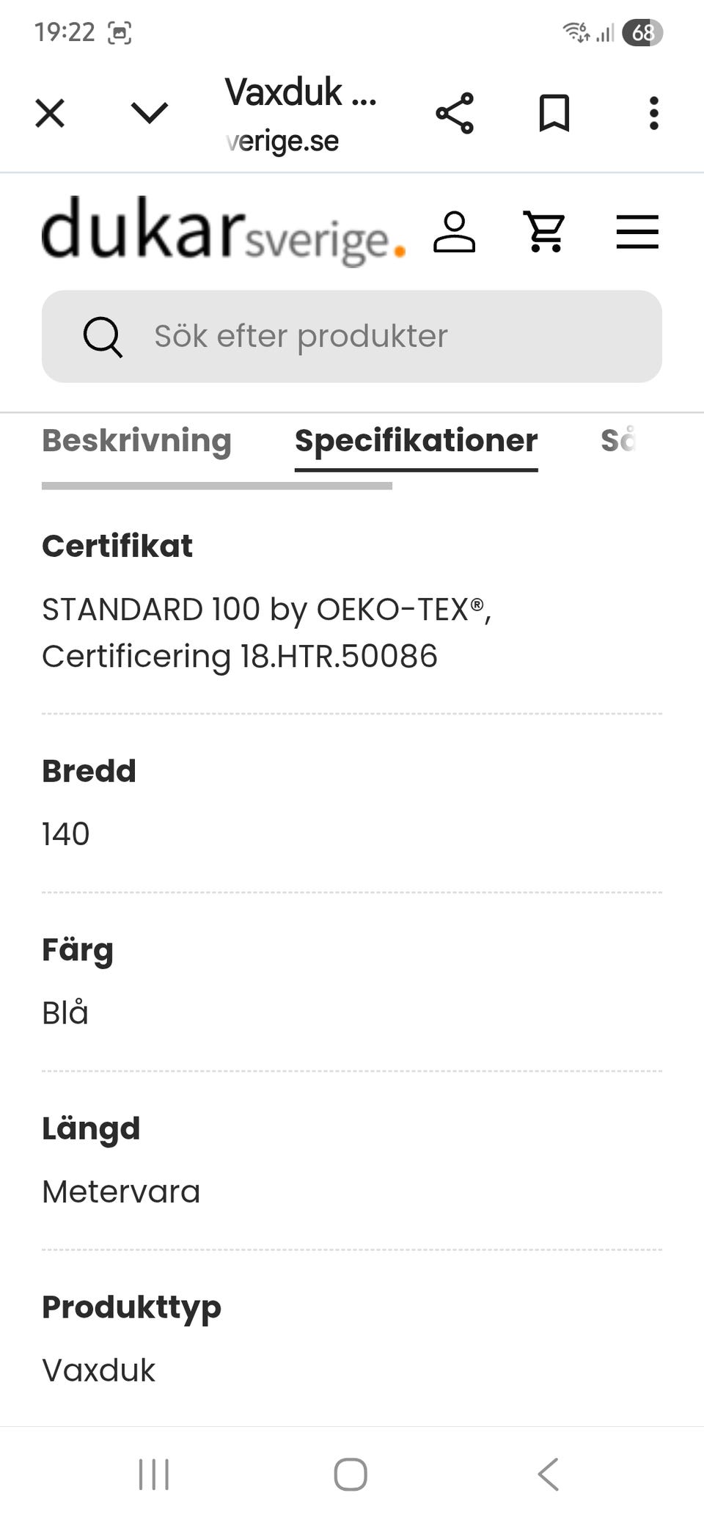This screenshot has width=704, height=1526.
Task: Switch to the Beskrivning tab
Action: [136, 441]
